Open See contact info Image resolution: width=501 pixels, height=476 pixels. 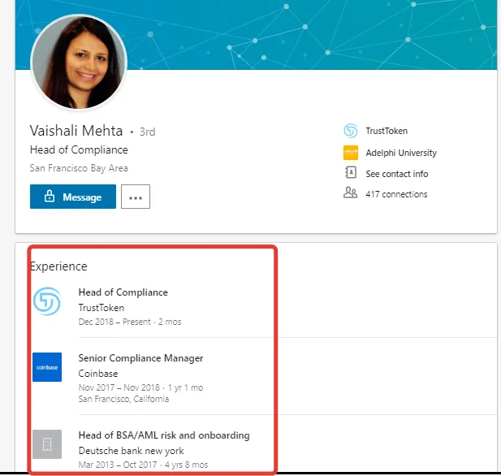coord(396,174)
